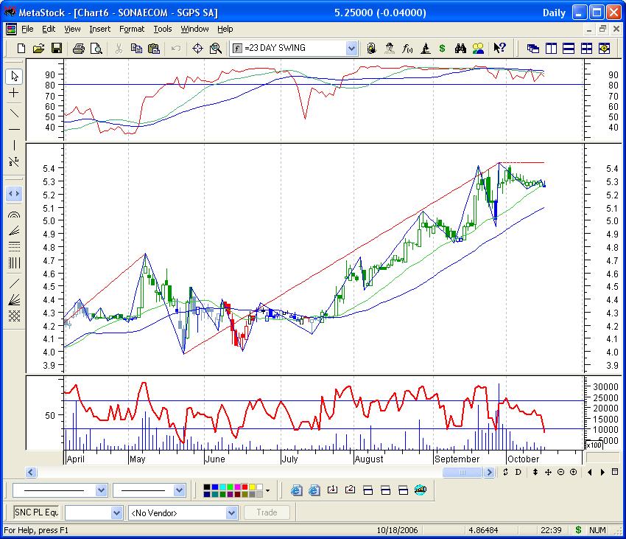The width and height of the screenshot is (626, 539).
Task: Run the Explorer binoculars icon
Action: pos(462,49)
